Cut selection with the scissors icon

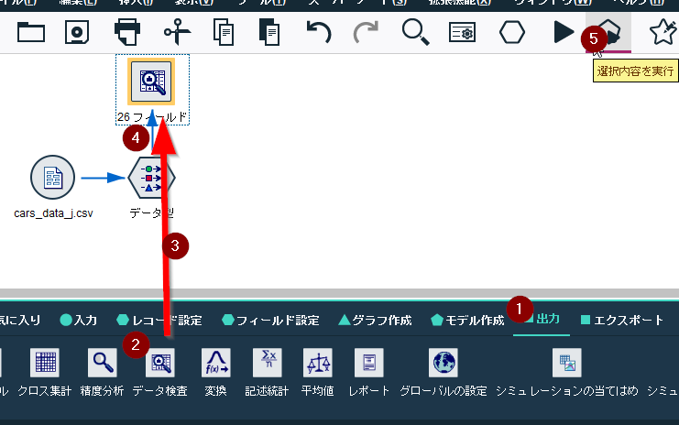point(177,32)
